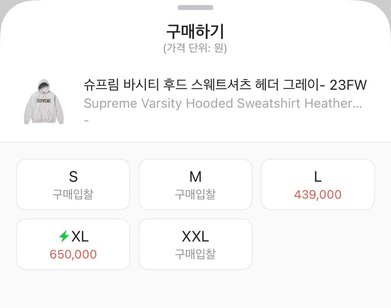Select size S to place a purchase bid

pos(73,184)
